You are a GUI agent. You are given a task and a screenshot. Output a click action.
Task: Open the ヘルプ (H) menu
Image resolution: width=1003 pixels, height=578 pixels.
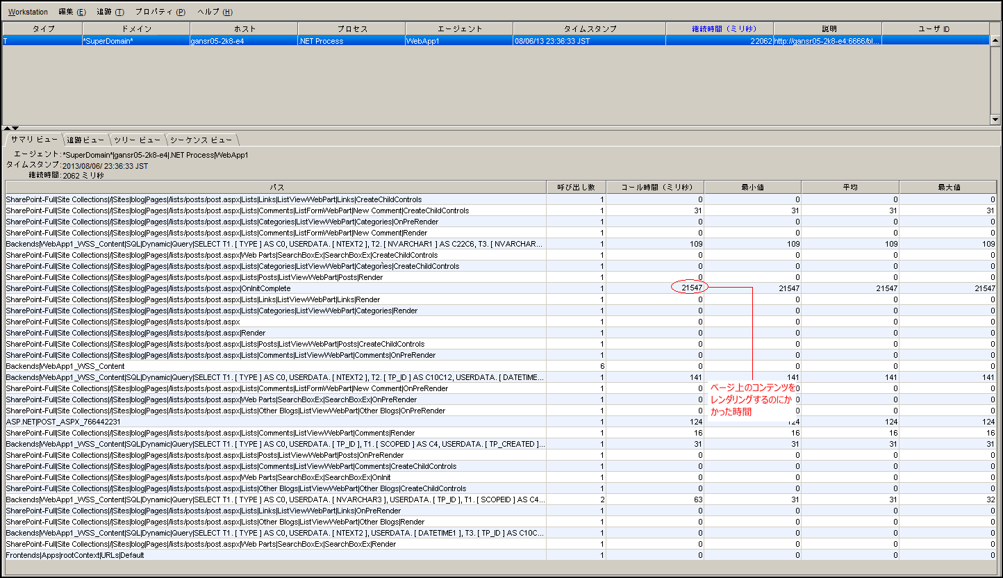[x=215, y=12]
